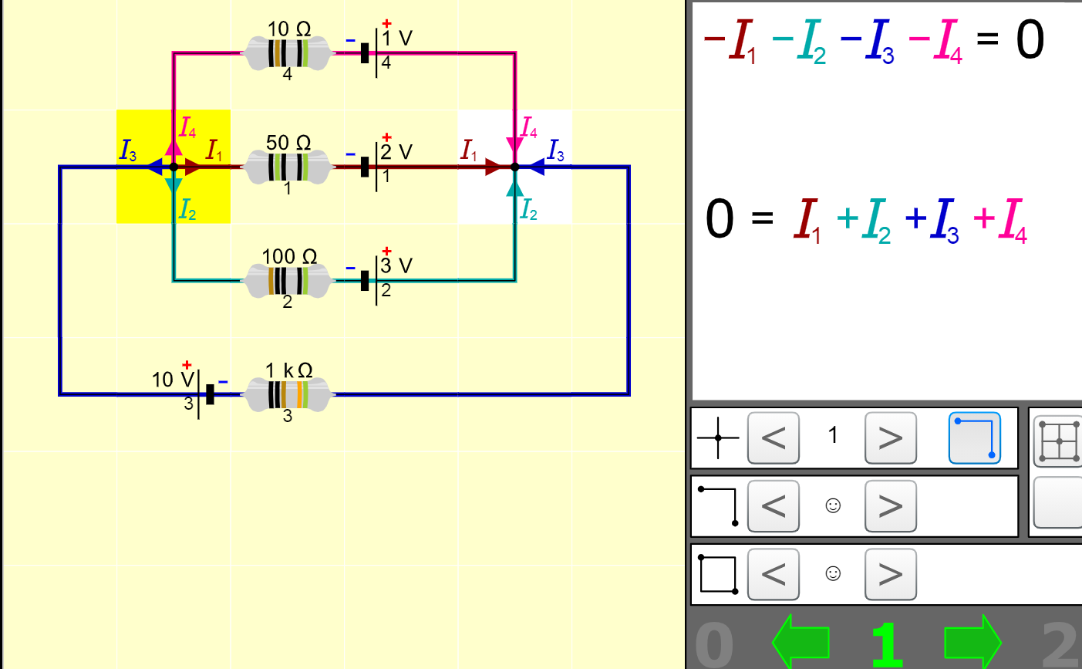Click the highlighted junction node in the yellow square
Screen dimensions: 1082x669
tap(174, 167)
